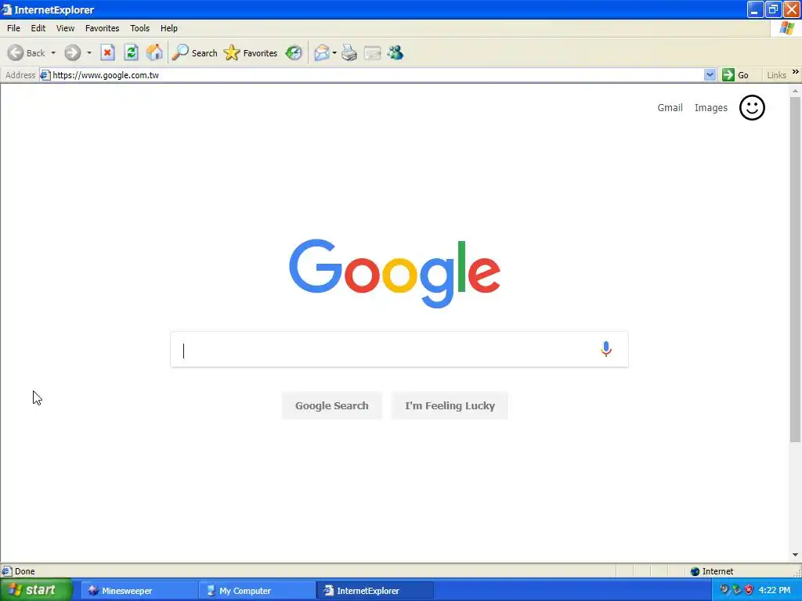Click the InternetExplorer title bar icon
The image size is (802, 601).
(x=6, y=9)
